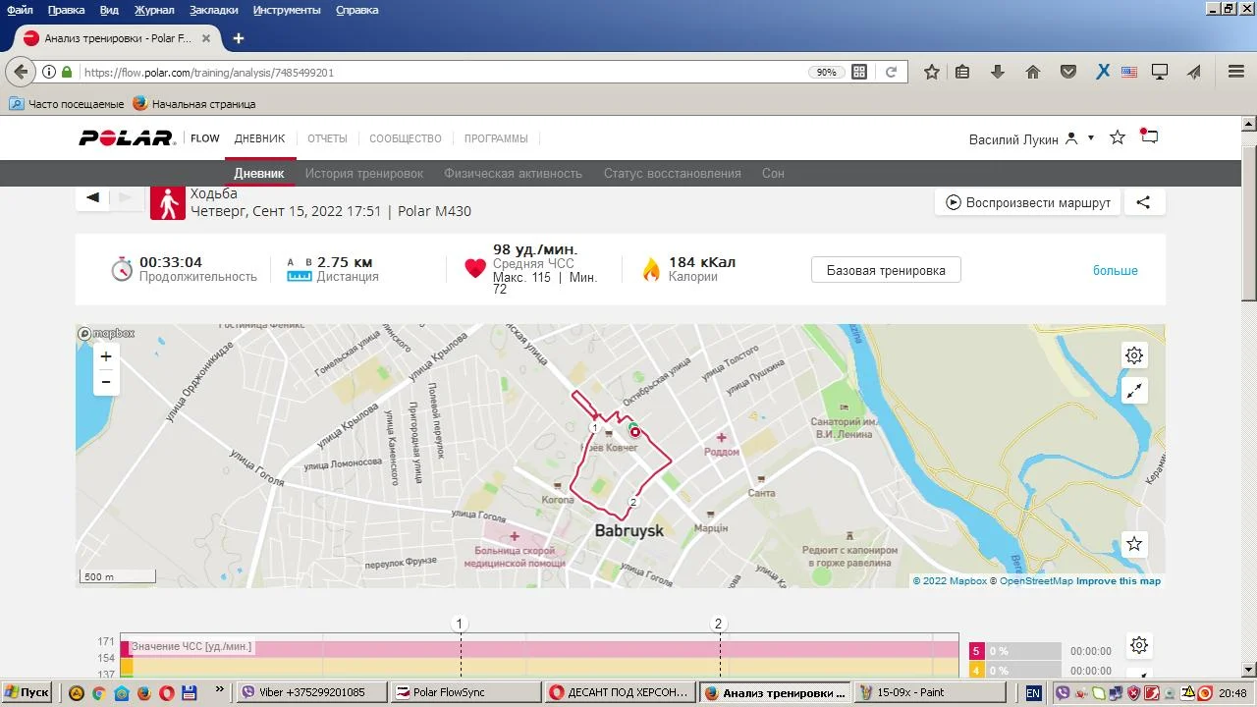Screen dimensions: 1257x707
Task: Click the browser URL address field
Action: (442, 72)
